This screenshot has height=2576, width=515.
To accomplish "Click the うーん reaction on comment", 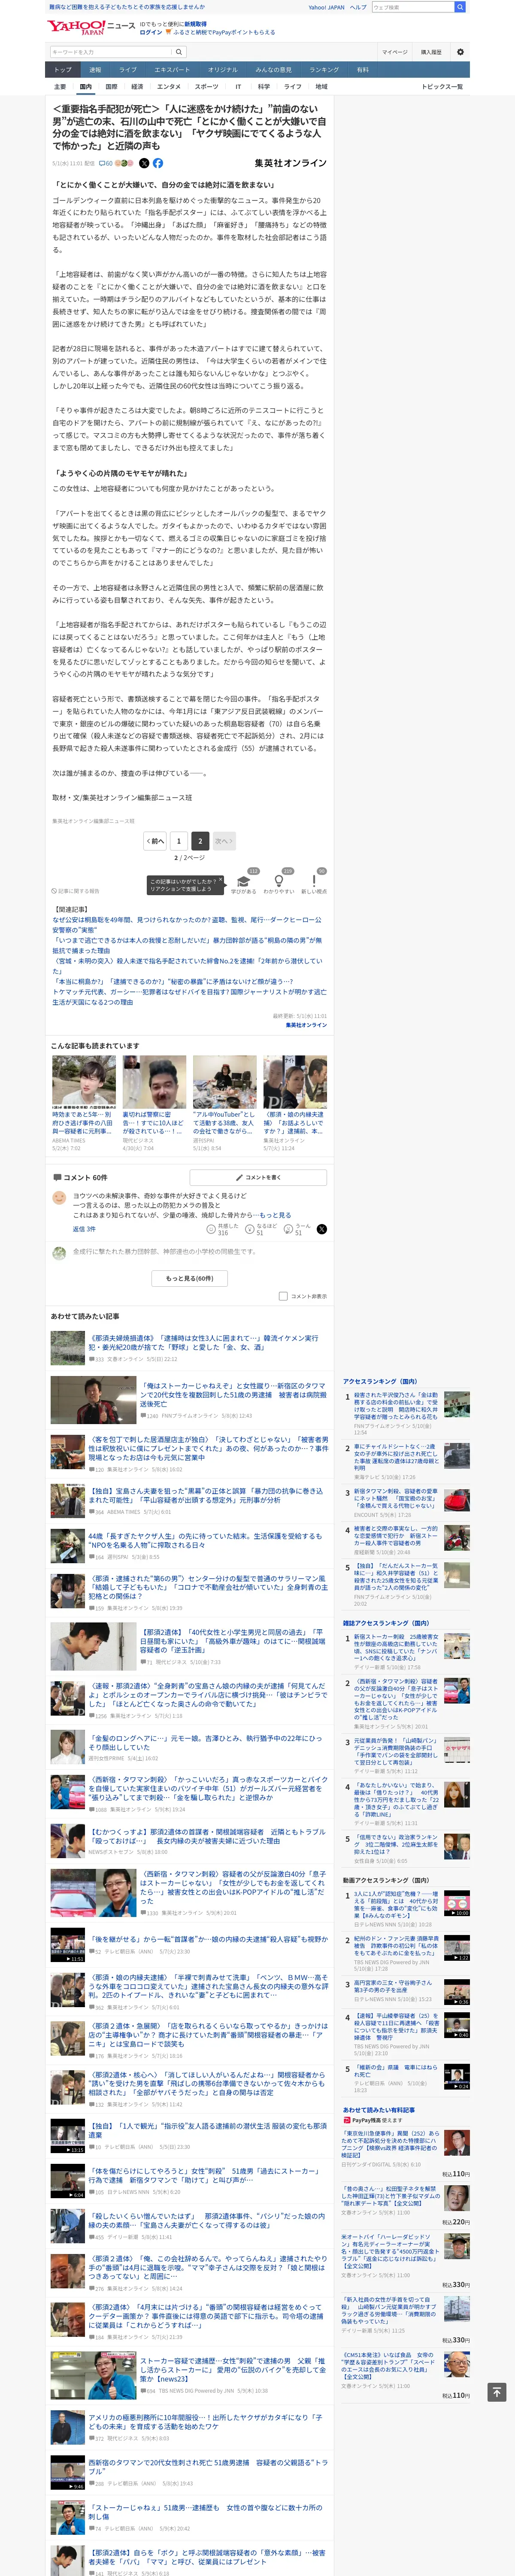I will pos(288,1229).
